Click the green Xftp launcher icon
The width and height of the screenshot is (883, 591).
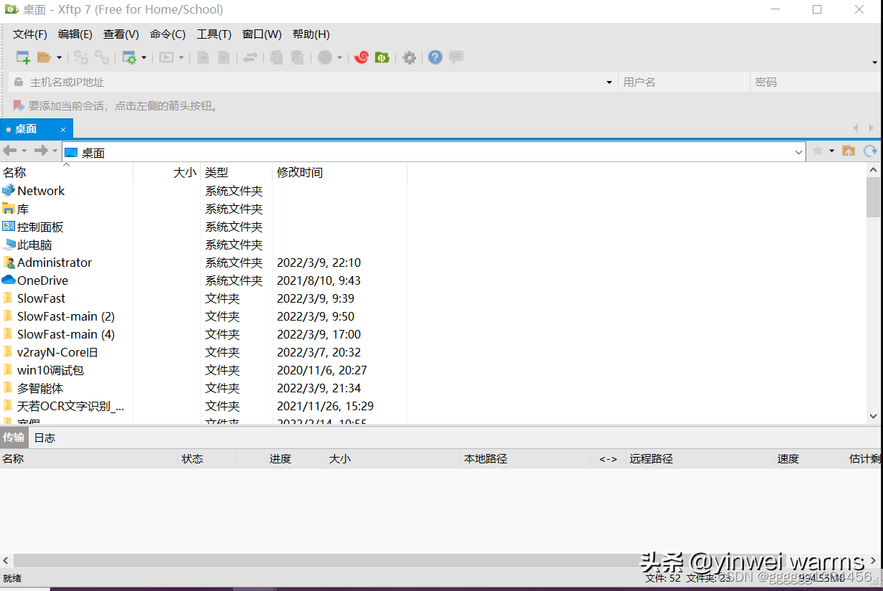382,57
